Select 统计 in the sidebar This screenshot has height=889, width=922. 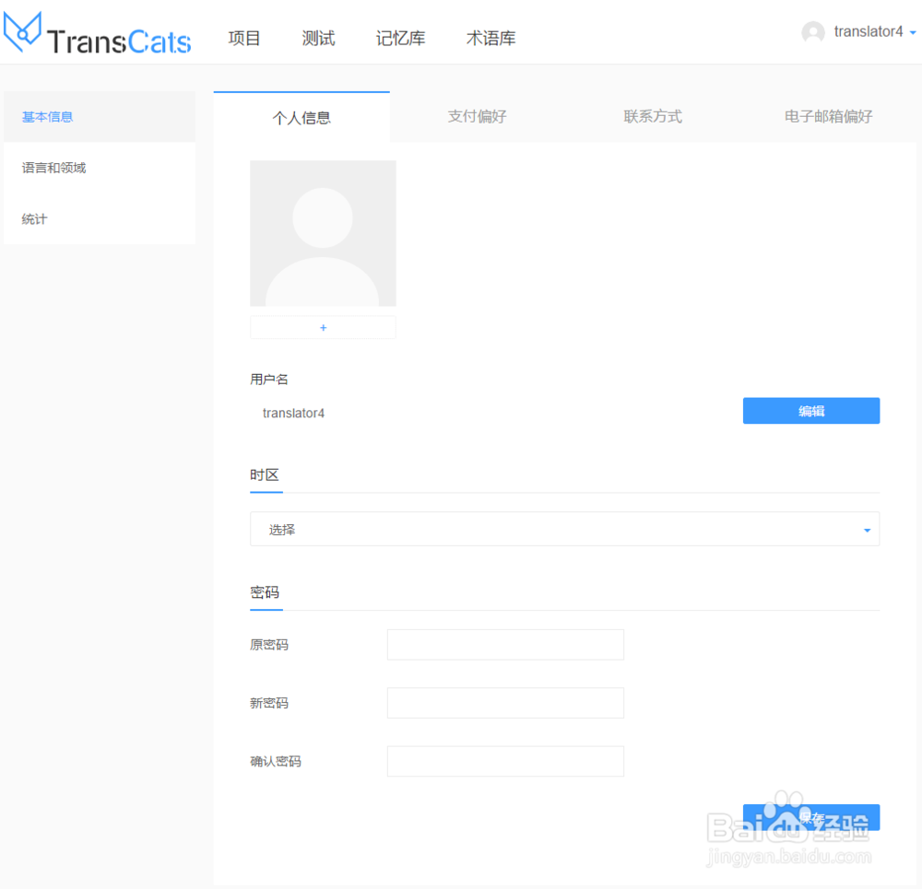34,218
